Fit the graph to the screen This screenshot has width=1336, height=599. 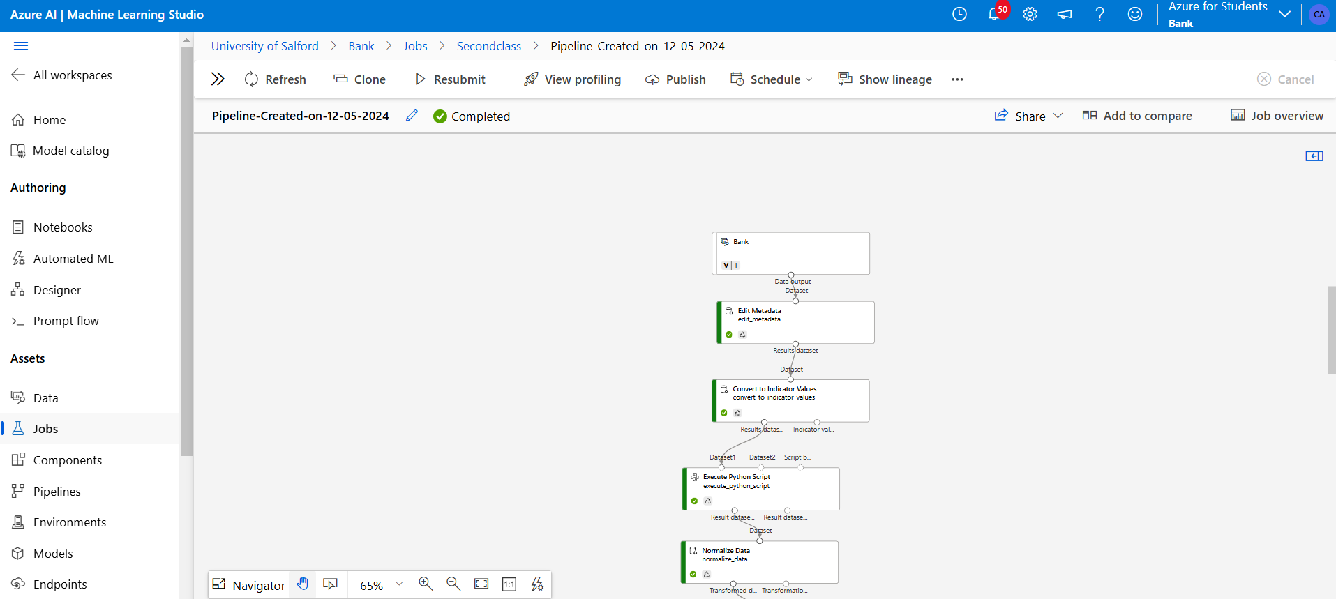pyautogui.click(x=481, y=584)
